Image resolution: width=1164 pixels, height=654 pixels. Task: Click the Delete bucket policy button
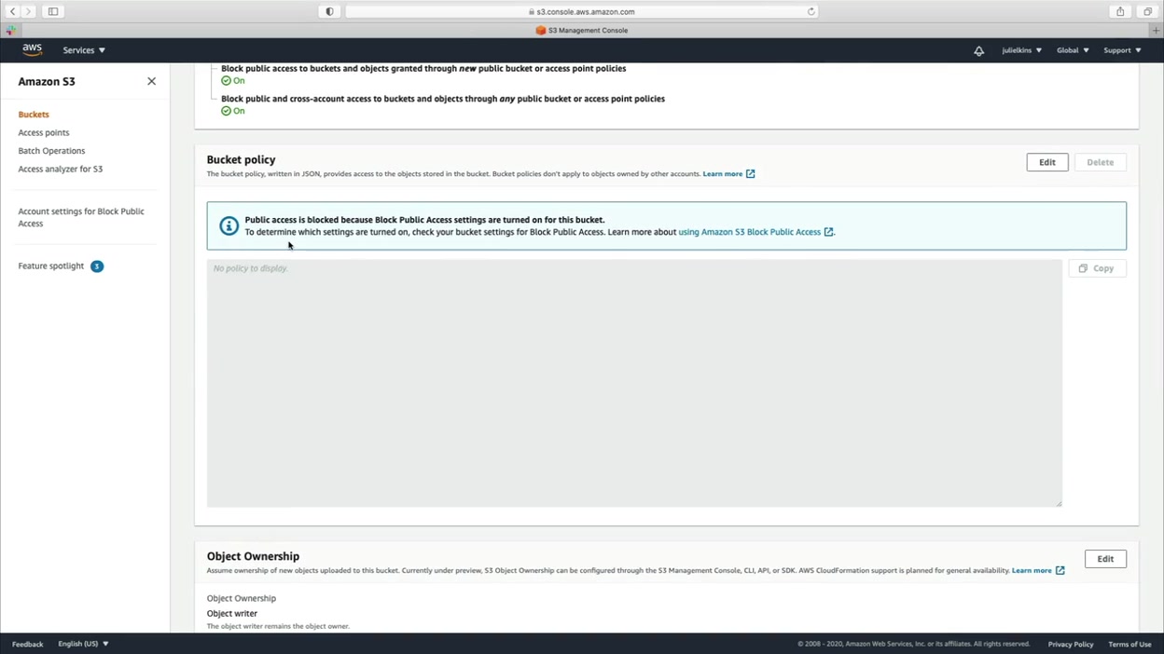(x=1101, y=162)
